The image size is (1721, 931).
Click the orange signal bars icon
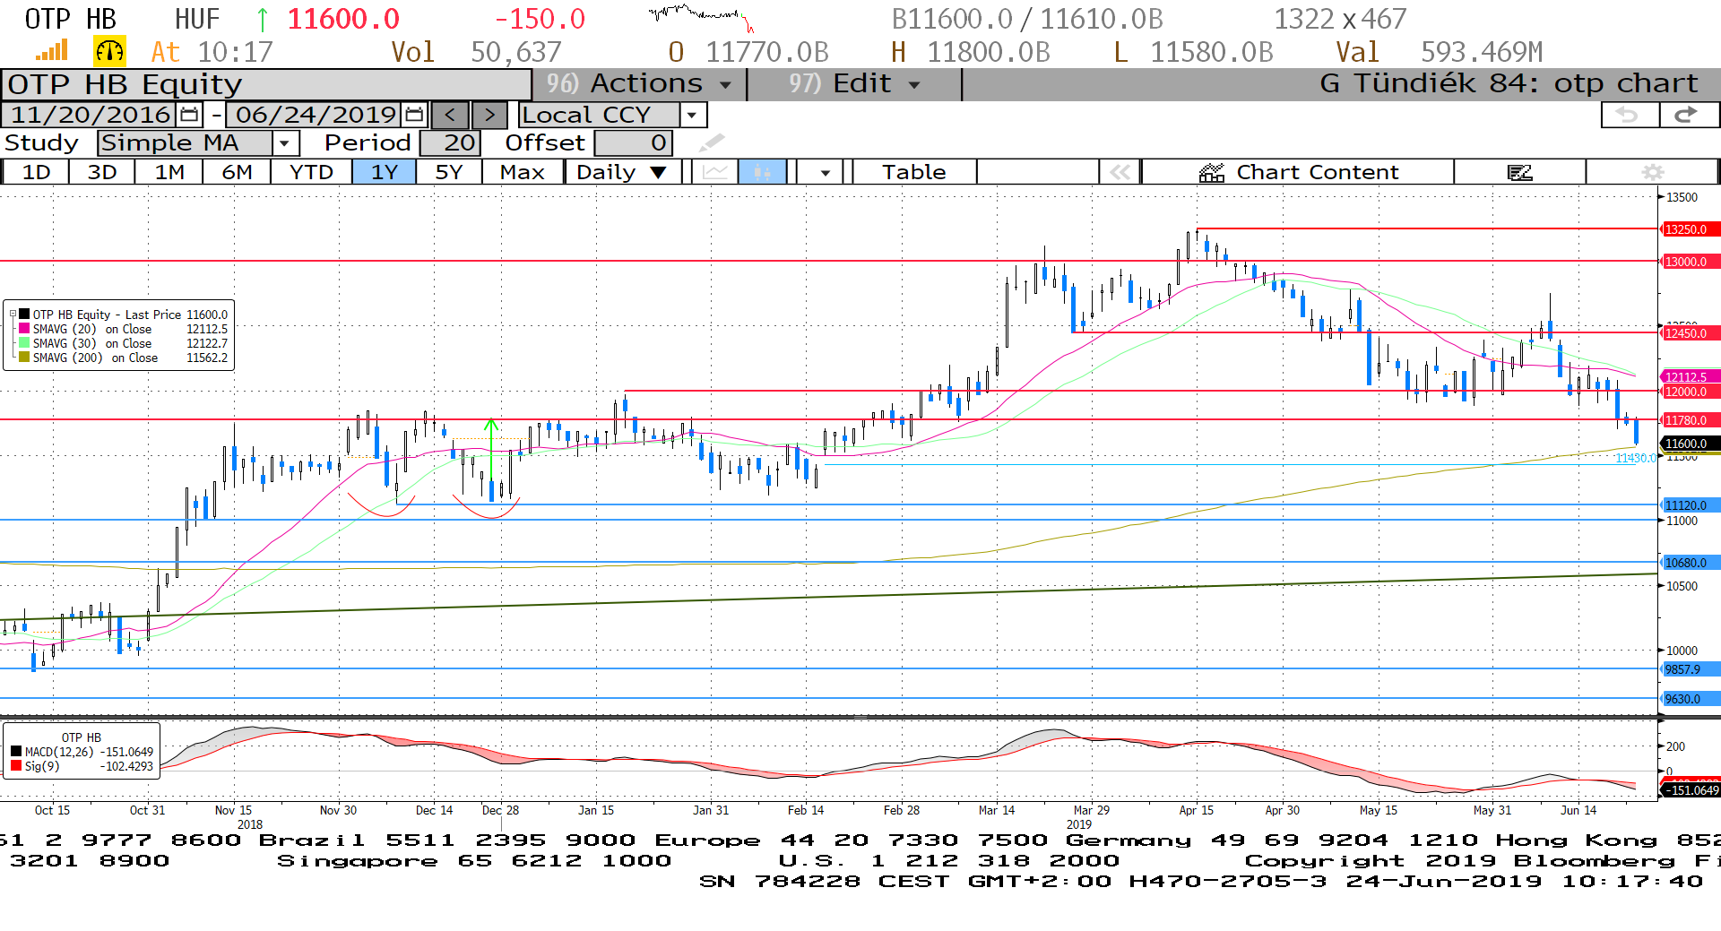coord(52,51)
